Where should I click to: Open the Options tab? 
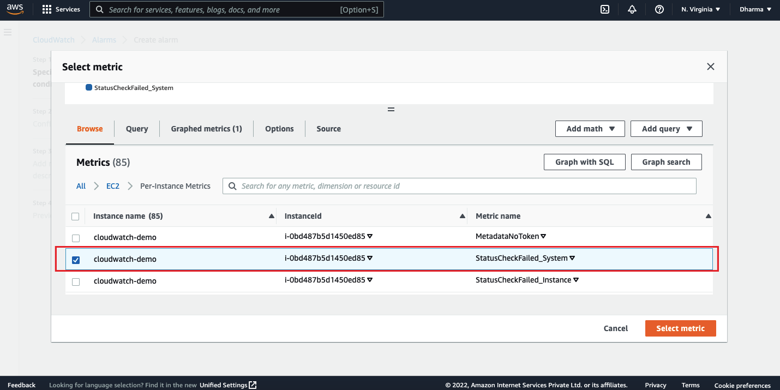279,129
